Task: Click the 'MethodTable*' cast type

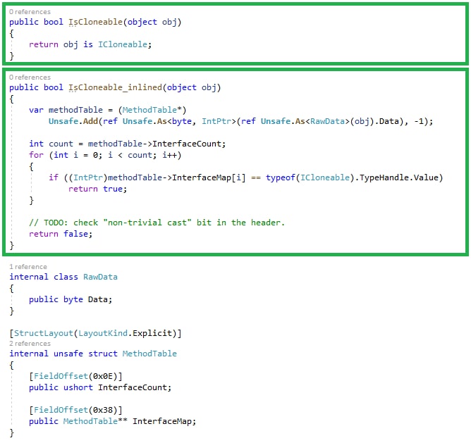Action: (152, 110)
